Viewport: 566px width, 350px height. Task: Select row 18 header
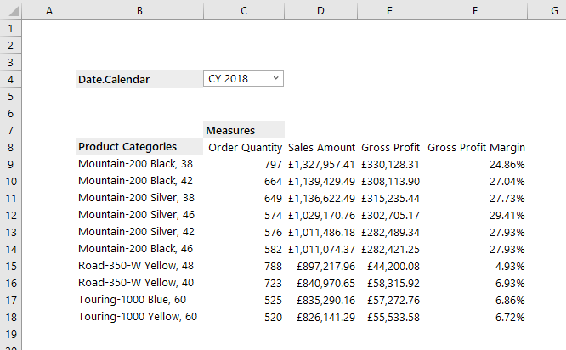9,317
